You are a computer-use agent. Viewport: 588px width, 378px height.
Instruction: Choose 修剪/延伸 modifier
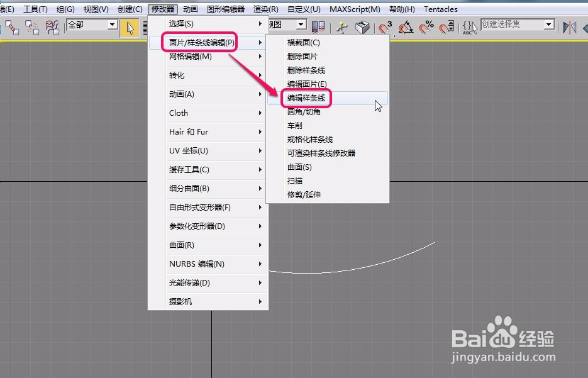(x=328, y=194)
